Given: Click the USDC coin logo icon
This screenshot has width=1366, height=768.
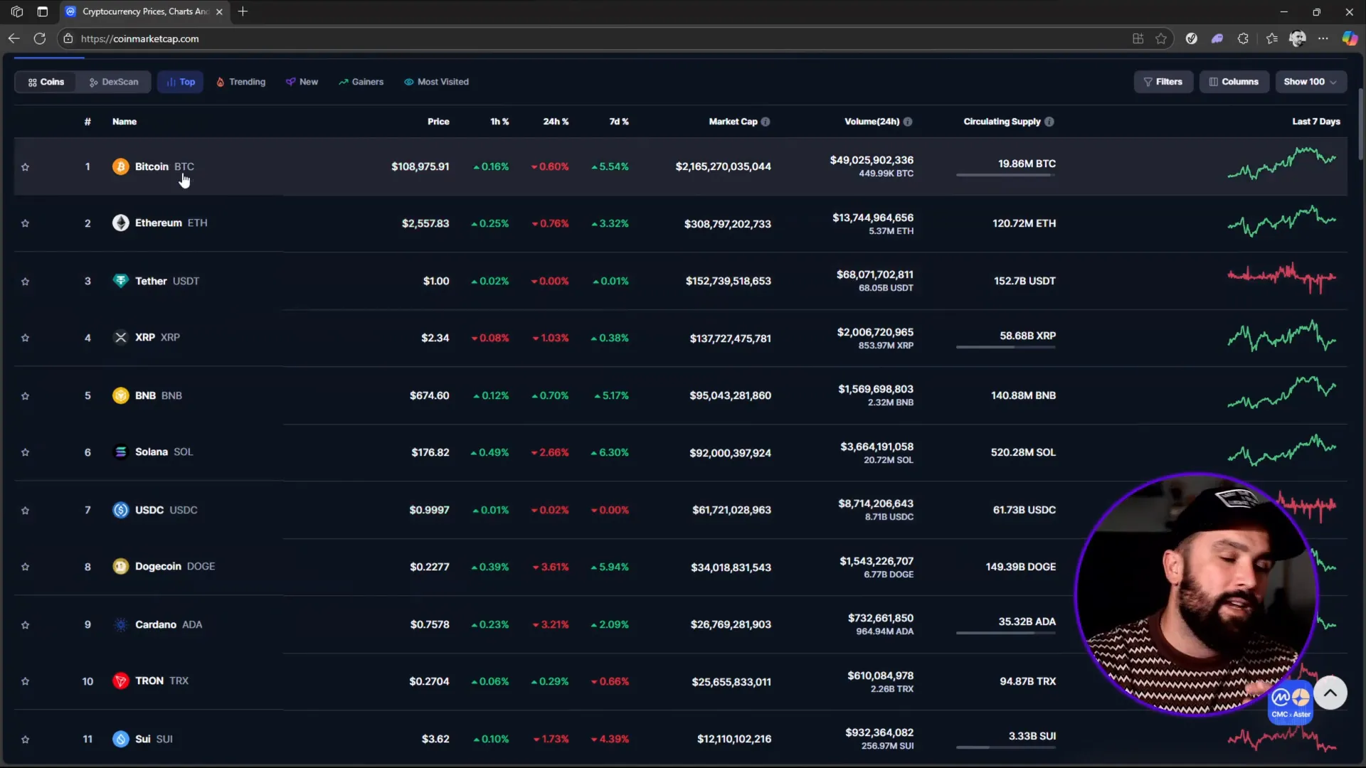Looking at the screenshot, I should click(120, 510).
